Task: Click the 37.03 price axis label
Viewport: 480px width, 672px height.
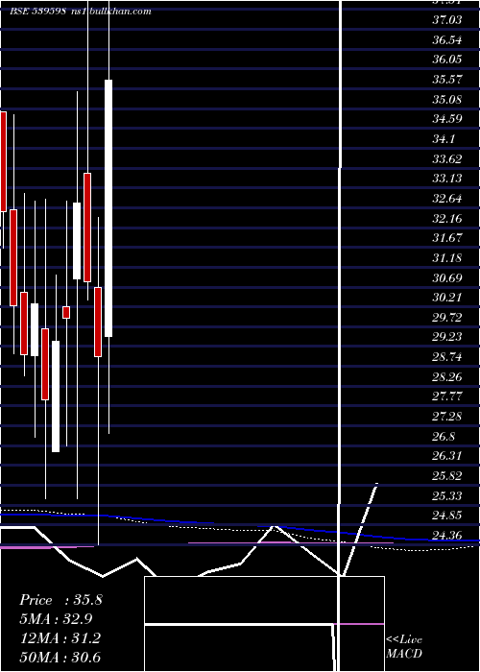Action: pyautogui.click(x=447, y=20)
